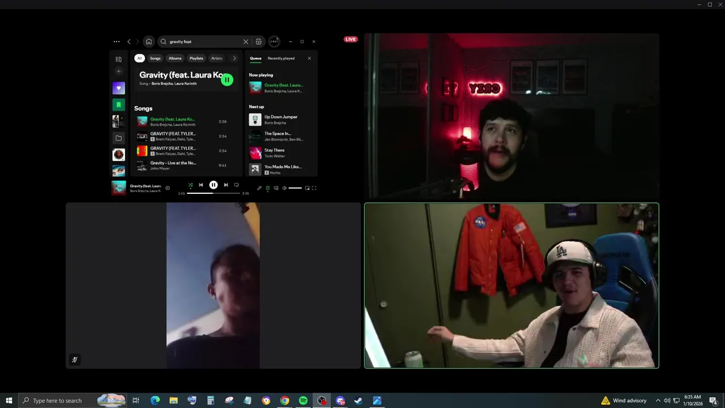Select the Artists filter chip
This screenshot has height=408, width=725.
tap(217, 58)
